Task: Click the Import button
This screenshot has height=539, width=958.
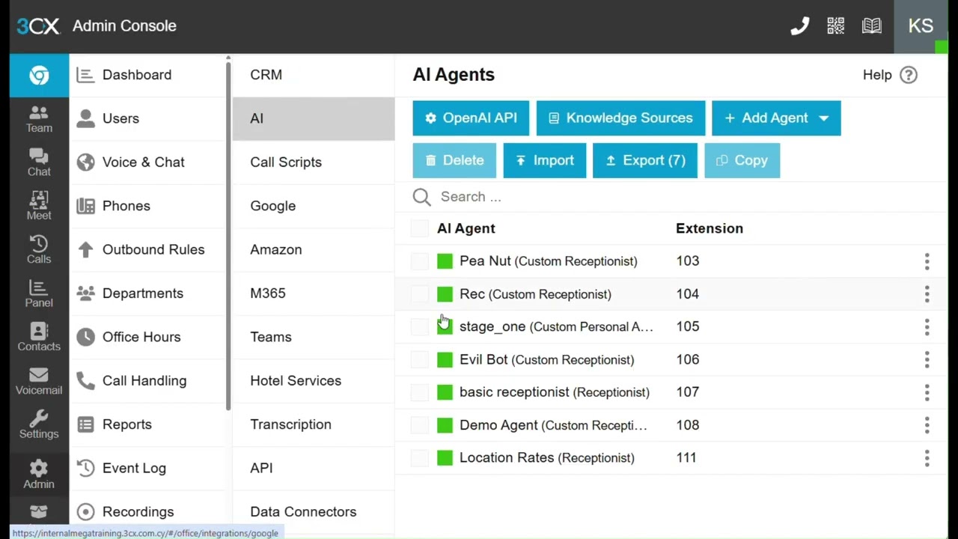Action: [x=545, y=160]
